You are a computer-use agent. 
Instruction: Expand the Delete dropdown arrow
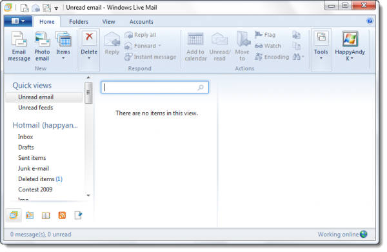(89, 58)
